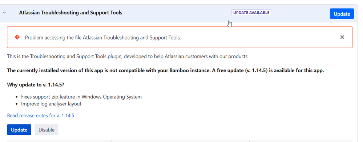Image resolution: width=363 pixels, height=142 pixels.
Task: Click the rightmost gray cell in the bottom strip
Action: [x=301, y=141]
